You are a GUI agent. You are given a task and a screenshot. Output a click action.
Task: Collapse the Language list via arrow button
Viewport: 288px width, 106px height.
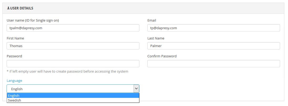136,89
